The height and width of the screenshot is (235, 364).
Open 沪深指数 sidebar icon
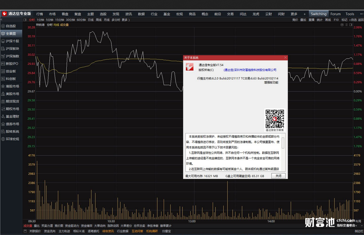(x=3, y=56)
